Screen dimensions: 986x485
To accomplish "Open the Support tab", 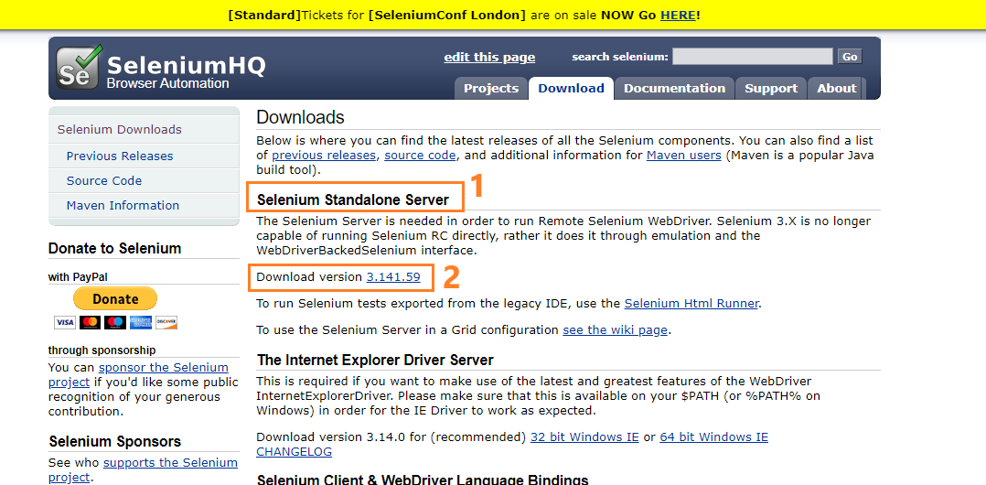I will click(x=771, y=89).
